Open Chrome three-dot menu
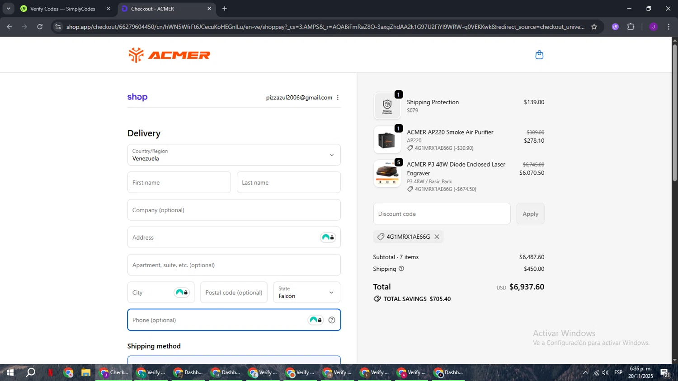This screenshot has height=381, width=678. (x=669, y=27)
